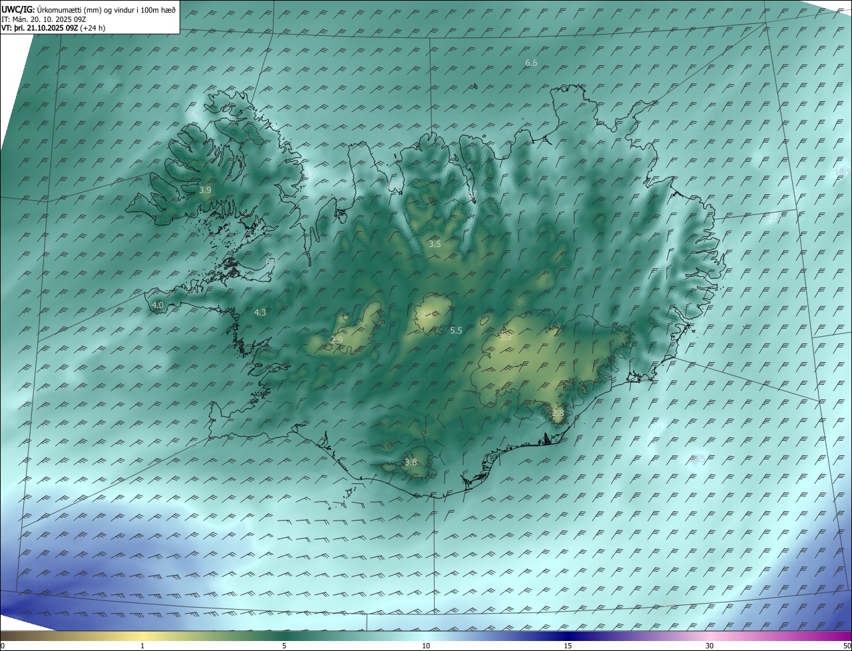Click the '(+24 h)' forecast offset text
Viewport: 852px width, 651px height.
click(92, 28)
